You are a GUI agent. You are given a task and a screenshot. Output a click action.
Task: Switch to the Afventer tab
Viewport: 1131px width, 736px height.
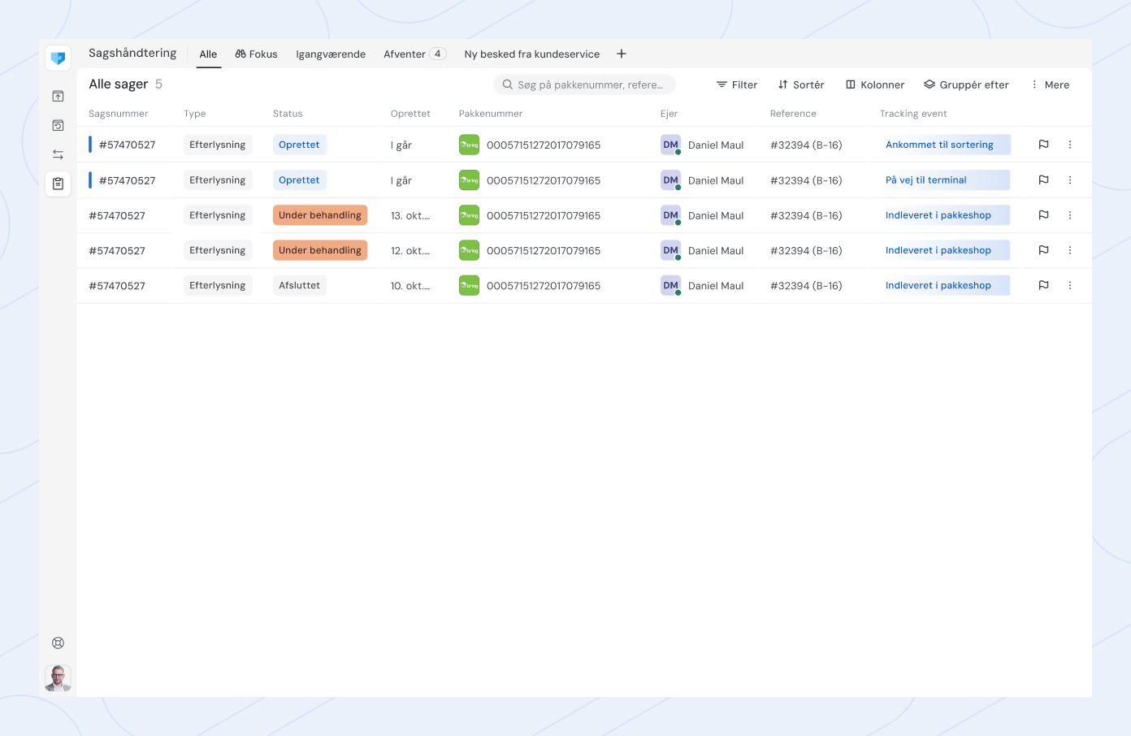click(x=414, y=54)
